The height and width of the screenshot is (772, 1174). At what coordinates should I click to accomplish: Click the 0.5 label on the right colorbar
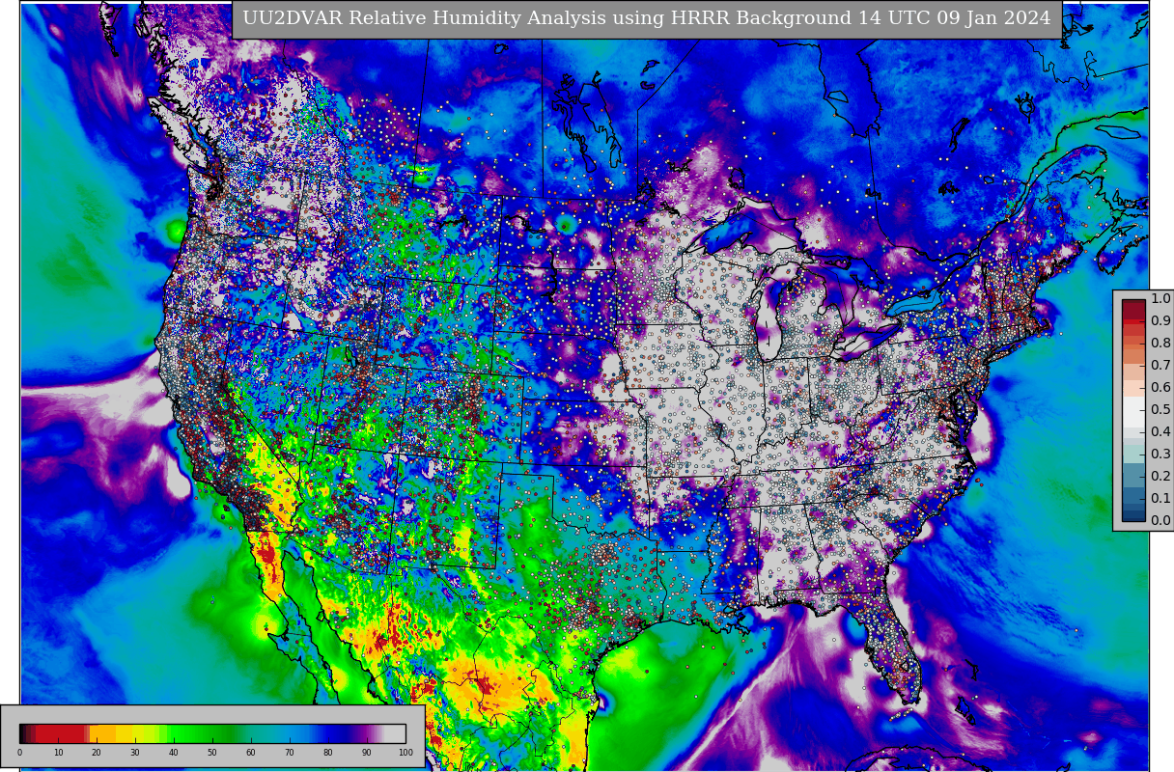pyautogui.click(x=1160, y=409)
